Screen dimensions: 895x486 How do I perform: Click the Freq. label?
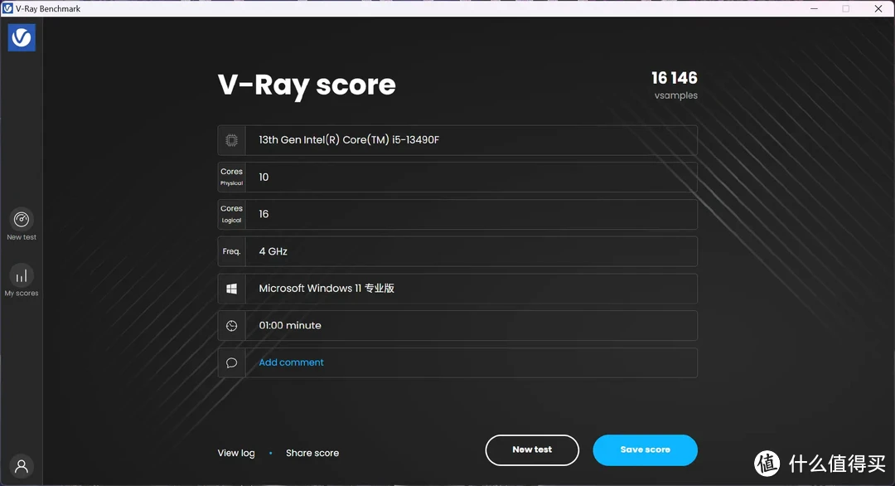click(231, 251)
